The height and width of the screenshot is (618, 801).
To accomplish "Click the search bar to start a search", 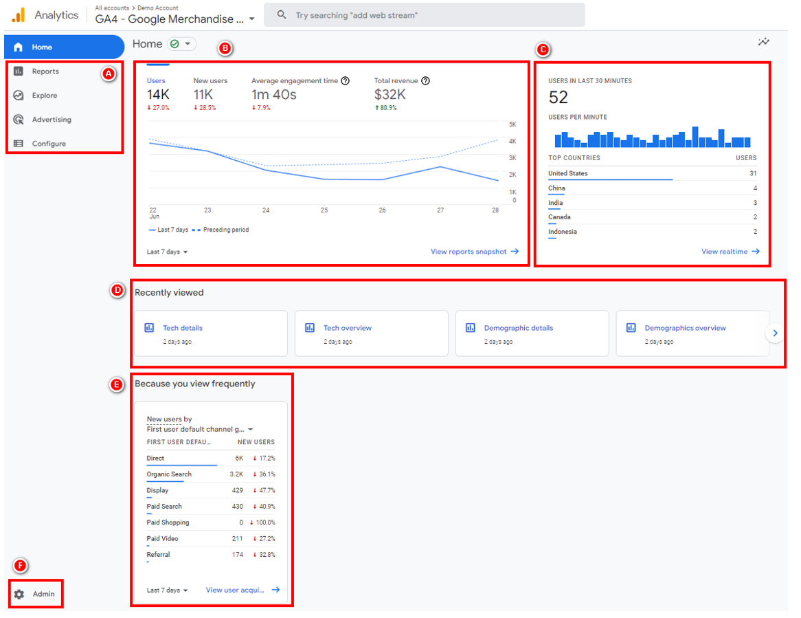I will (x=427, y=14).
